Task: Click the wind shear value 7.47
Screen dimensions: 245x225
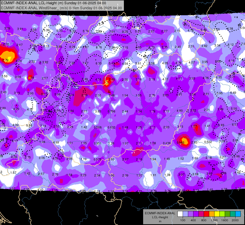Action: [85, 63]
